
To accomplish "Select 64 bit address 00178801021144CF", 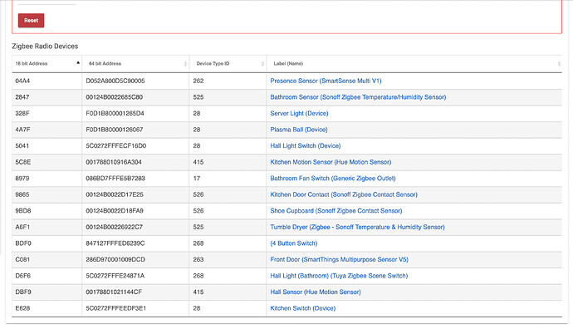I will point(114,292).
